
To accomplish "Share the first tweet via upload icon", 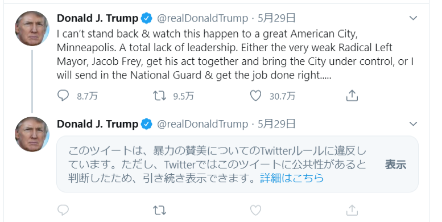I will pyautogui.click(x=352, y=96).
